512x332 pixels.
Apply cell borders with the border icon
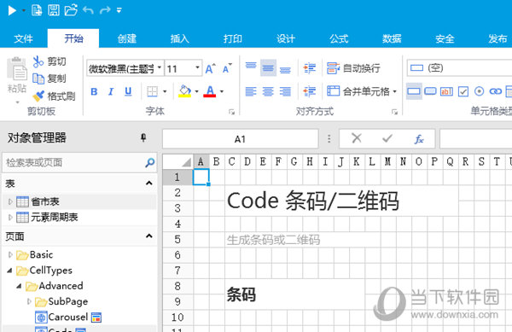(x=153, y=91)
